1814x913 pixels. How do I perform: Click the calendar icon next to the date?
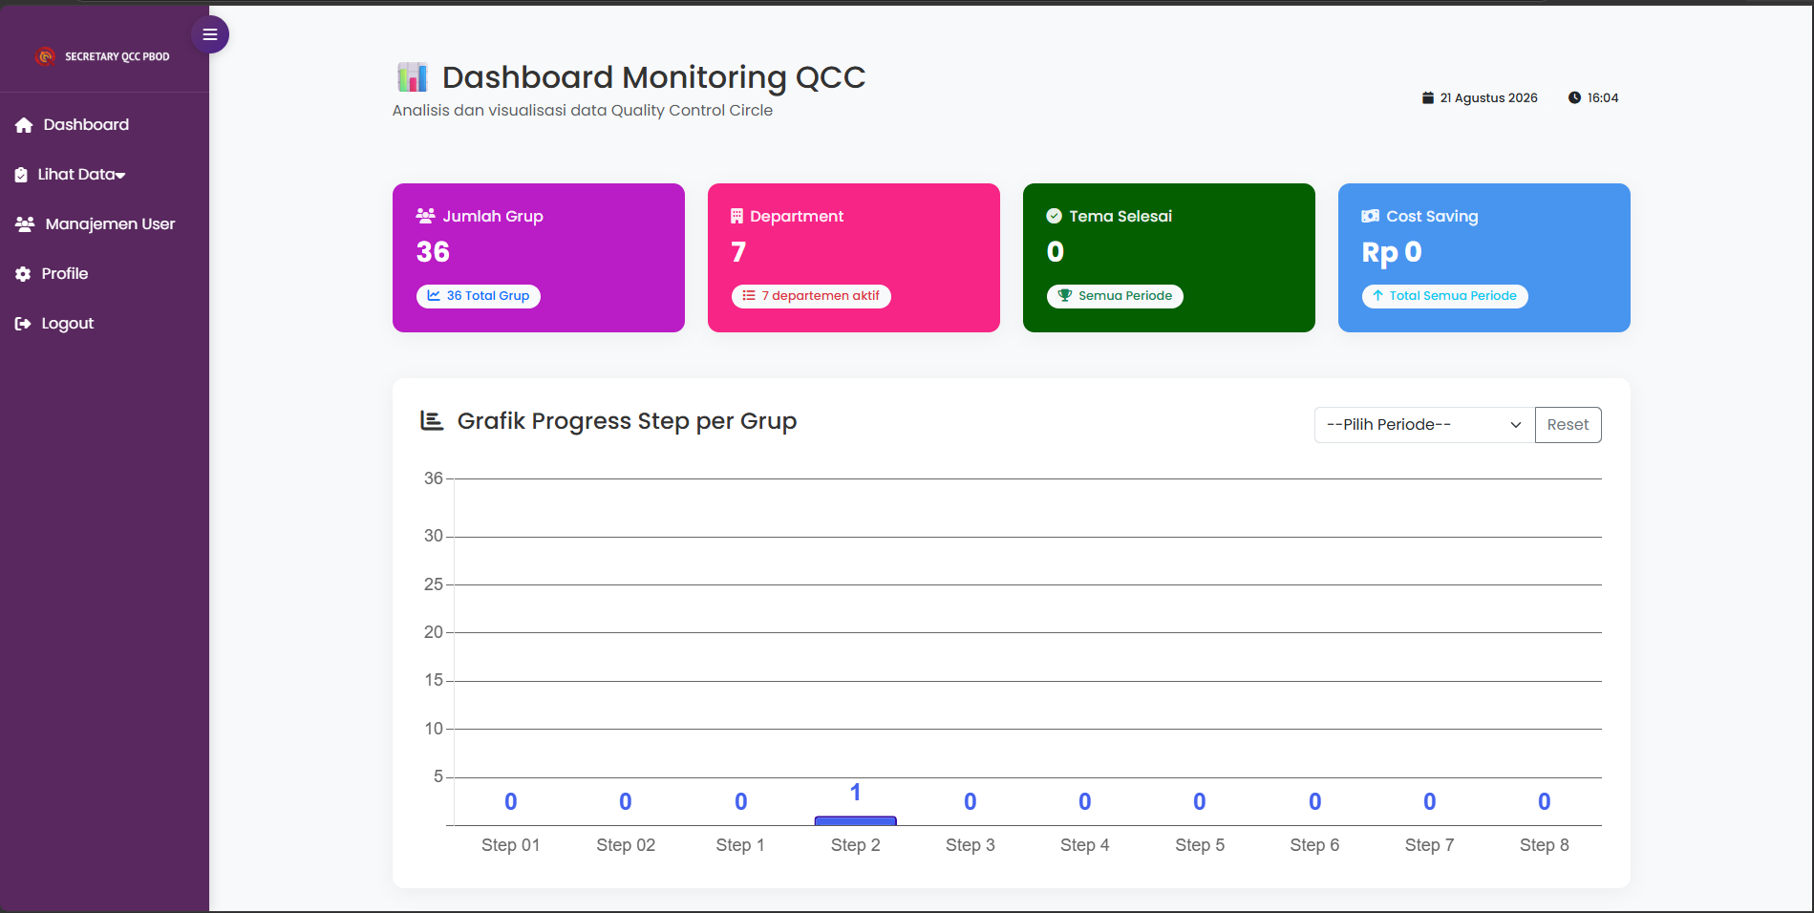(x=1428, y=97)
